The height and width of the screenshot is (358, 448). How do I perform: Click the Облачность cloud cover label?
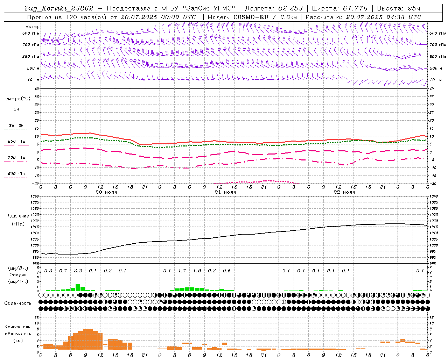[18, 303]
